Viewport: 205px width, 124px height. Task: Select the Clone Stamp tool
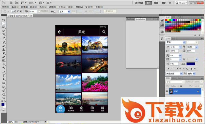click(x=4, y=50)
